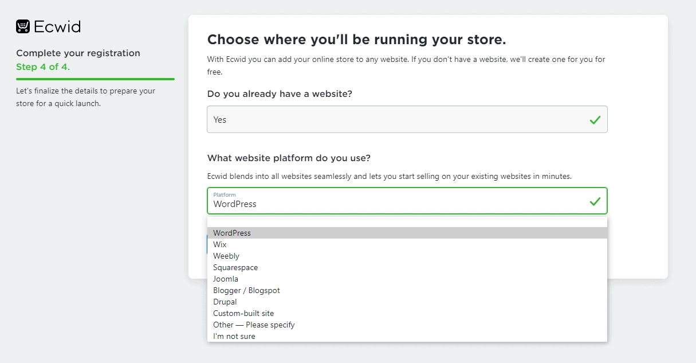
Task: Select Custom-built site option
Action: [243, 313]
